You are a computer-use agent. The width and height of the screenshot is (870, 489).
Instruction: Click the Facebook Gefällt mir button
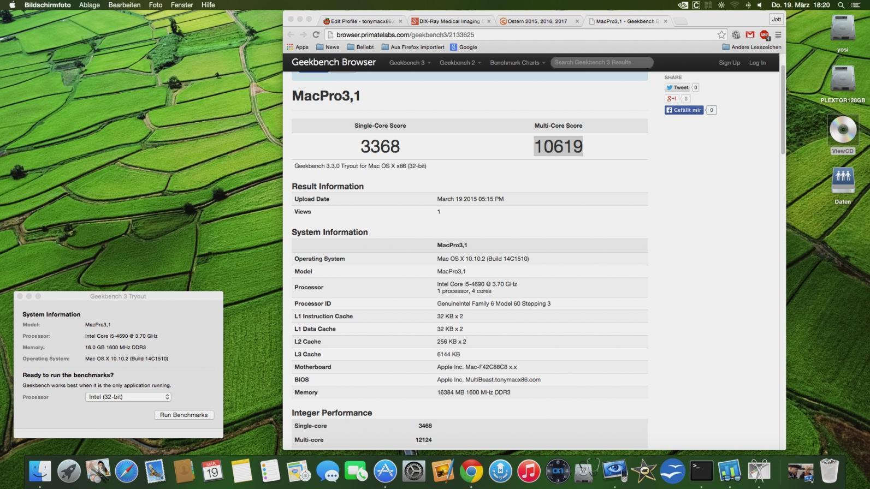[684, 110]
